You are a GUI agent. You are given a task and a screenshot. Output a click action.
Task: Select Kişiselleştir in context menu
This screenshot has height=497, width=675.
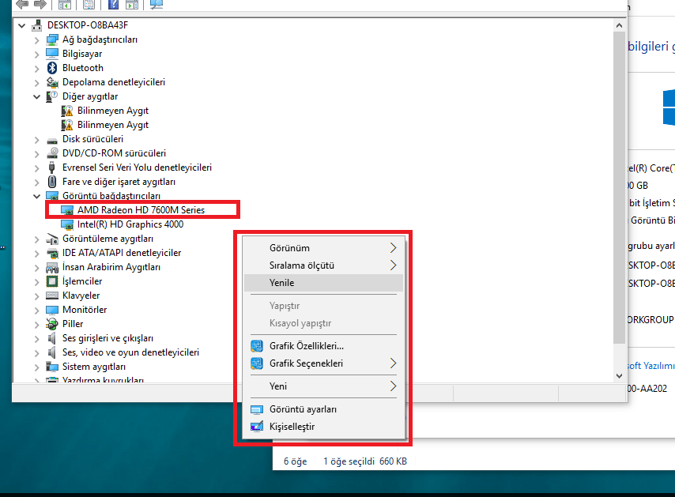323,427
